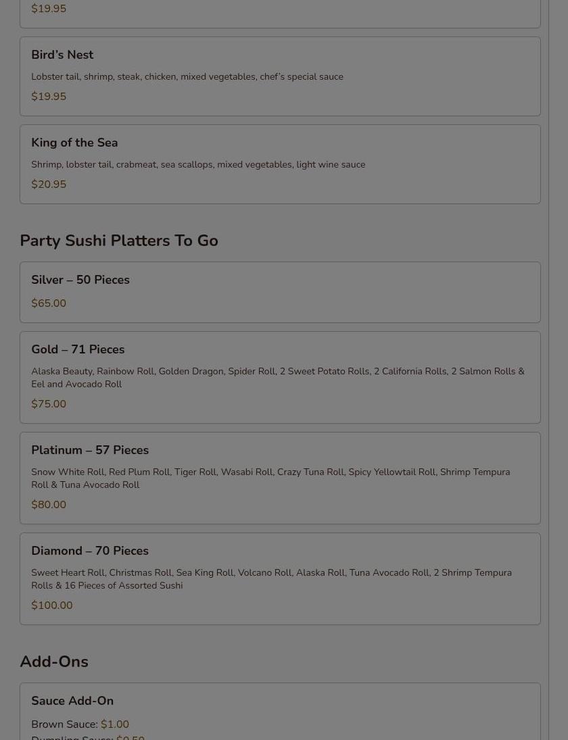This screenshot has width=568, height=740.
Task: Click the King of the Sea title
Action: tap(74, 143)
